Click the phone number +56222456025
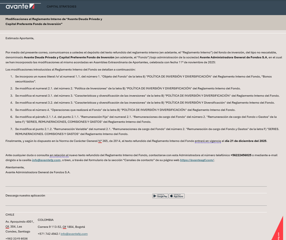Screen dimensions: 286x240 [x=241, y=155]
